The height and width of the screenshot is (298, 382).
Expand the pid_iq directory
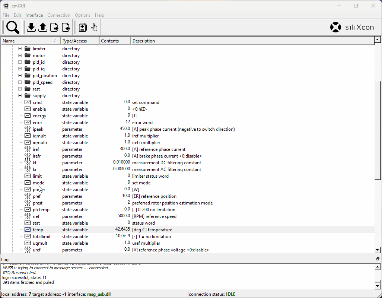[x=20, y=69]
